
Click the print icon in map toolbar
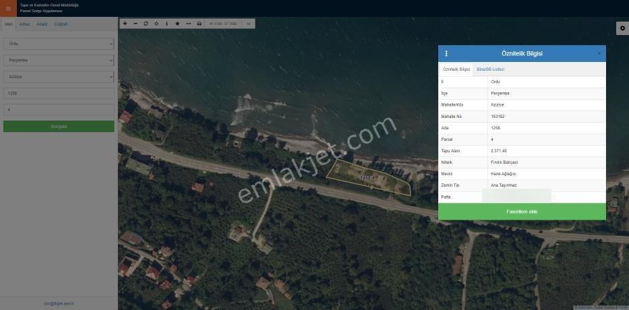pos(200,24)
